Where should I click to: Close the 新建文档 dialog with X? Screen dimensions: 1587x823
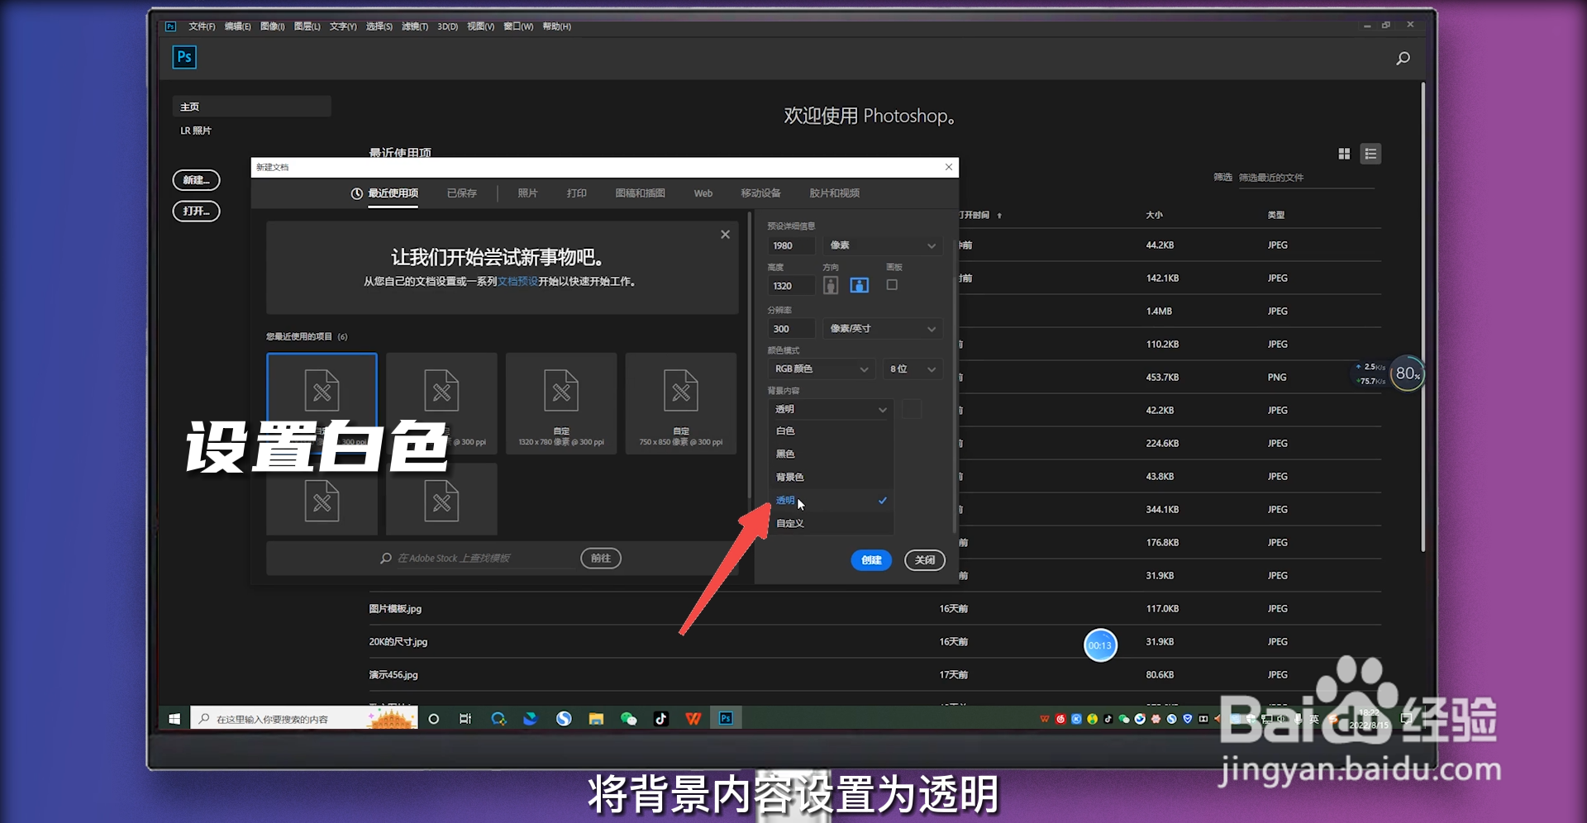[949, 167]
